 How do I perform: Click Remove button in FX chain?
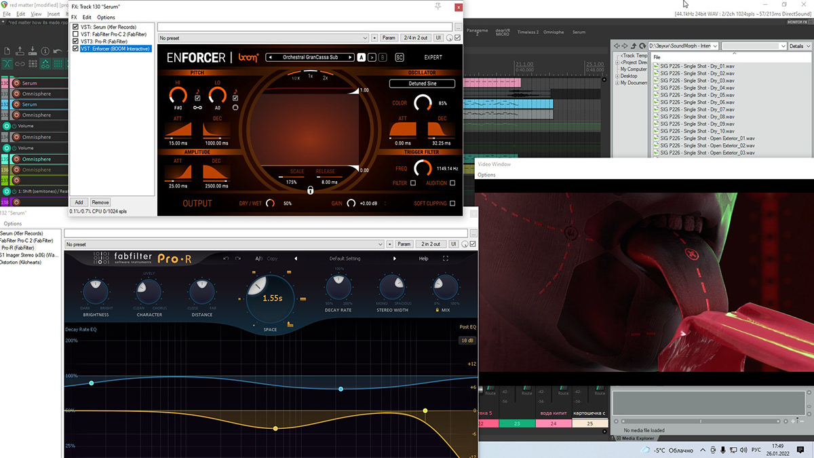[100, 202]
